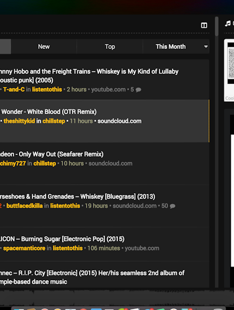Viewport: 234px width, 310px height.
Task: Open buttfacedkilla user link
Action: (x=24, y=206)
